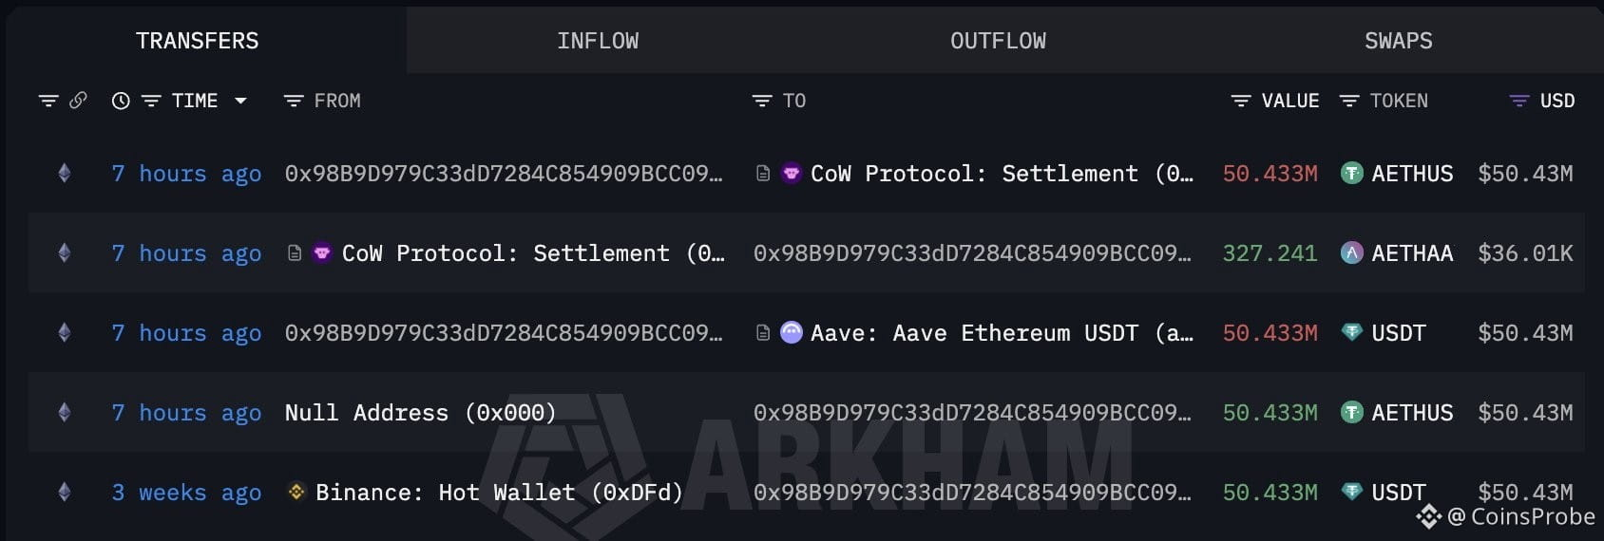The width and height of the screenshot is (1604, 541).
Task: Toggle the USD filter icon
Action: (x=1519, y=101)
